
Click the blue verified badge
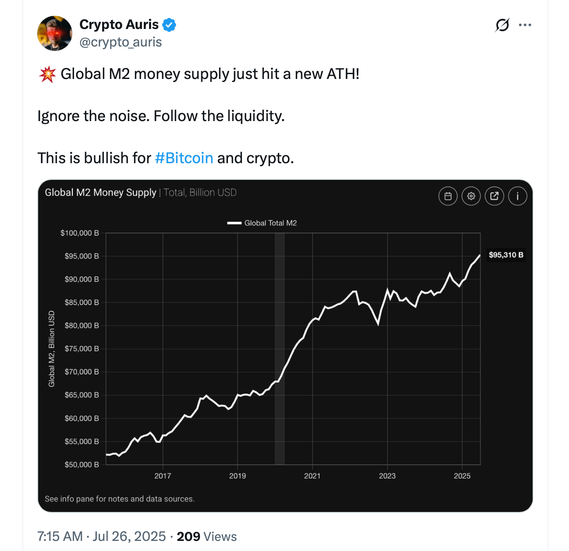tap(169, 25)
